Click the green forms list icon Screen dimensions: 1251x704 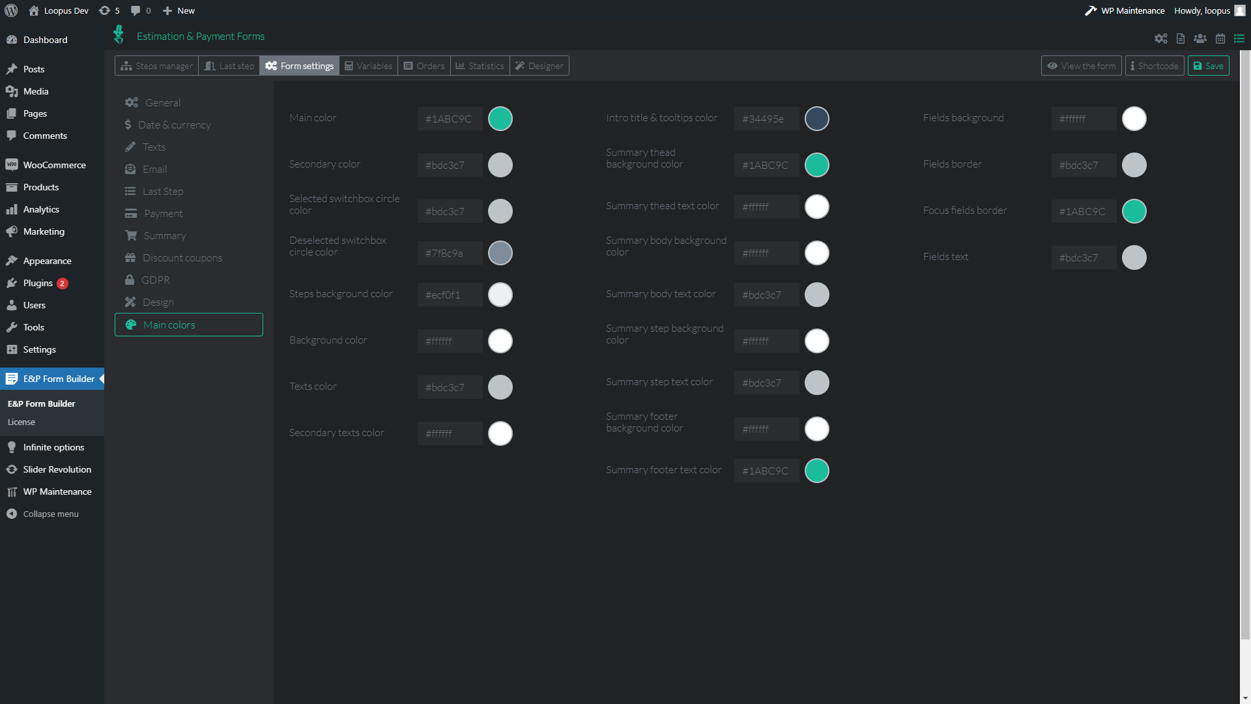(1239, 38)
